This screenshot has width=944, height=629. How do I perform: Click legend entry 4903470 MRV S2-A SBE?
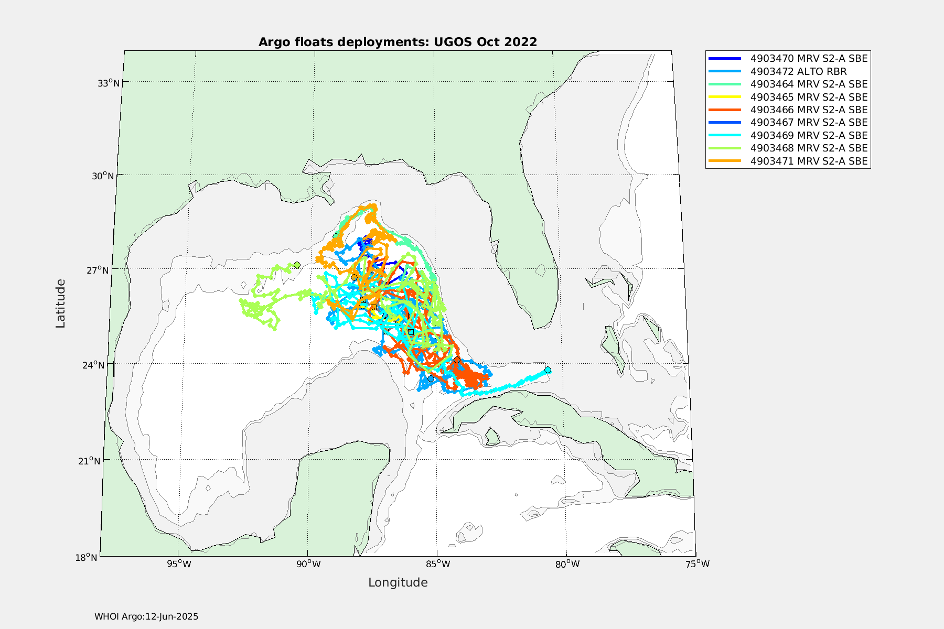(x=788, y=58)
